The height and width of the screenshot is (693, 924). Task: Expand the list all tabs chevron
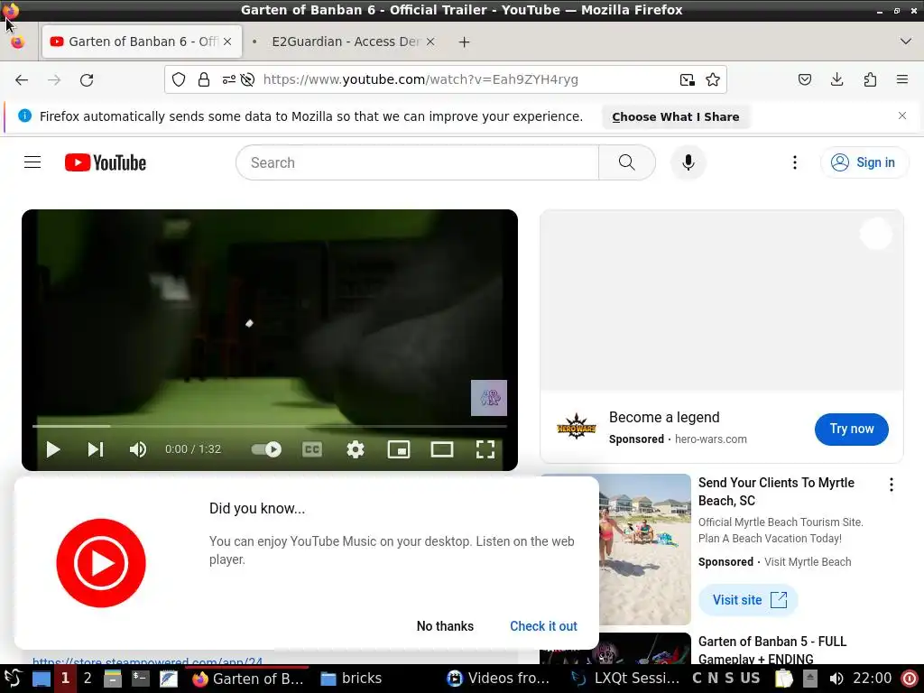coord(906,42)
